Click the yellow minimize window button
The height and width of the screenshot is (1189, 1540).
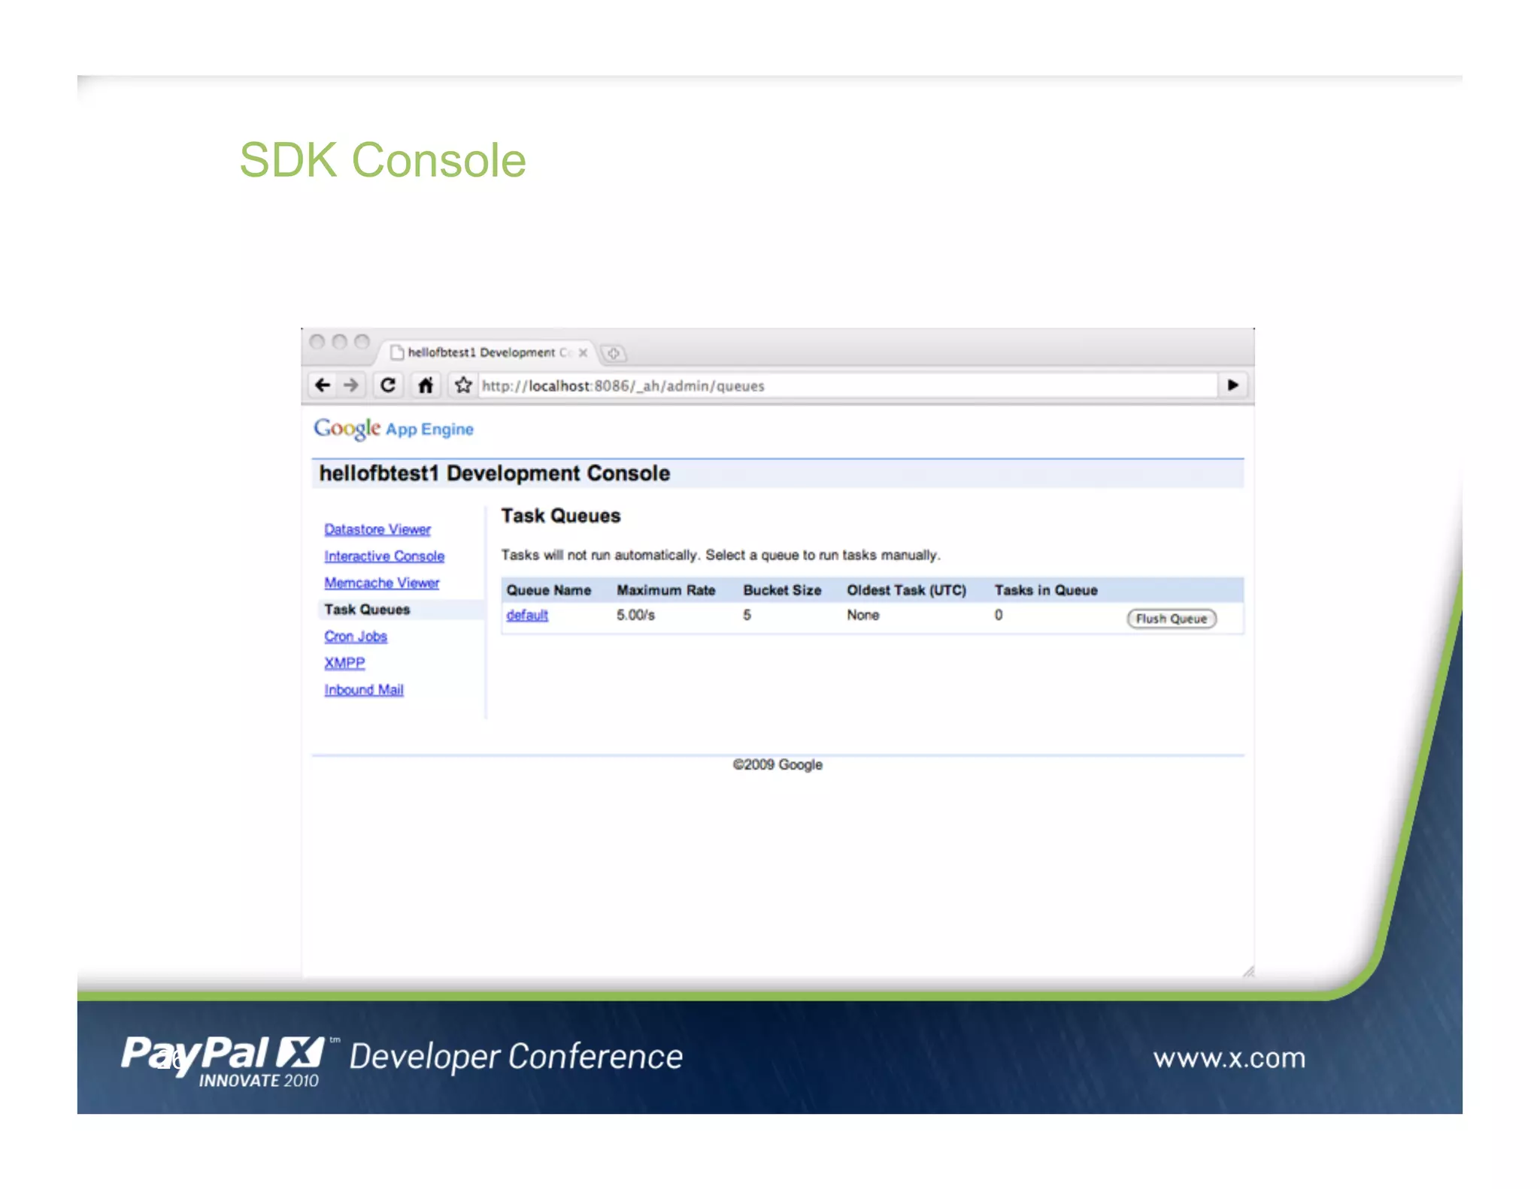point(340,342)
